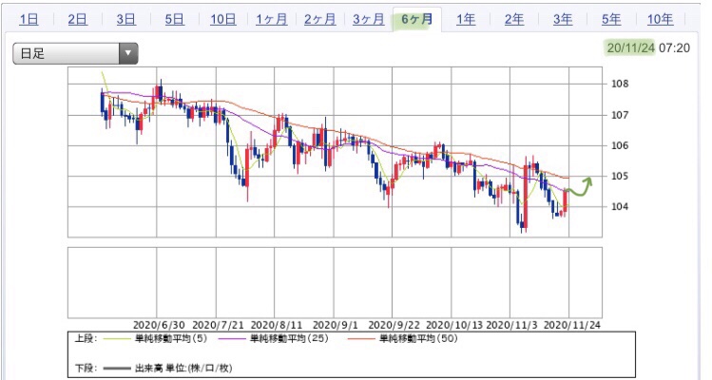Viewport: 712px width, 380px height.
Task: Click the green arrow annotation on chart
Action: 580,186
